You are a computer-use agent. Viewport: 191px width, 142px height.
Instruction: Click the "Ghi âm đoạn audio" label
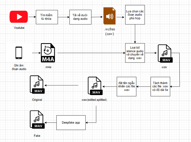(x=19, y=67)
